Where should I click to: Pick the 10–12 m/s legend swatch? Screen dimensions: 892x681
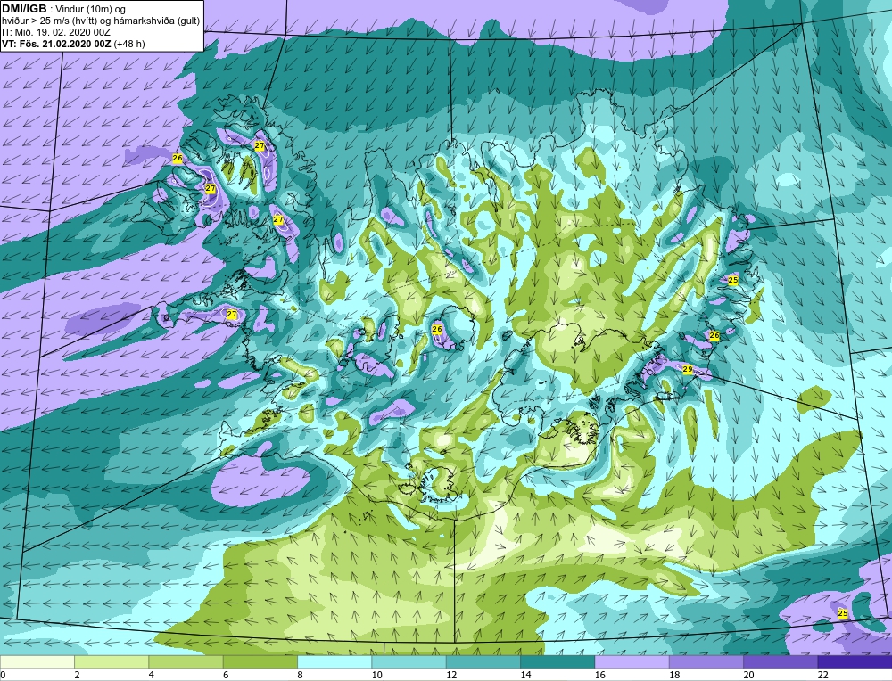[409, 662]
